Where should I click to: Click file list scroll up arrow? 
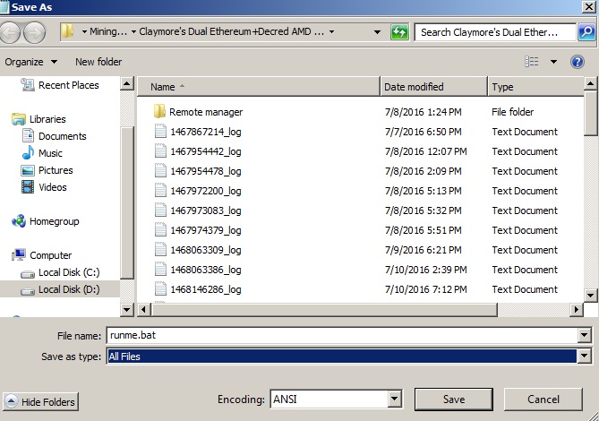point(590,83)
